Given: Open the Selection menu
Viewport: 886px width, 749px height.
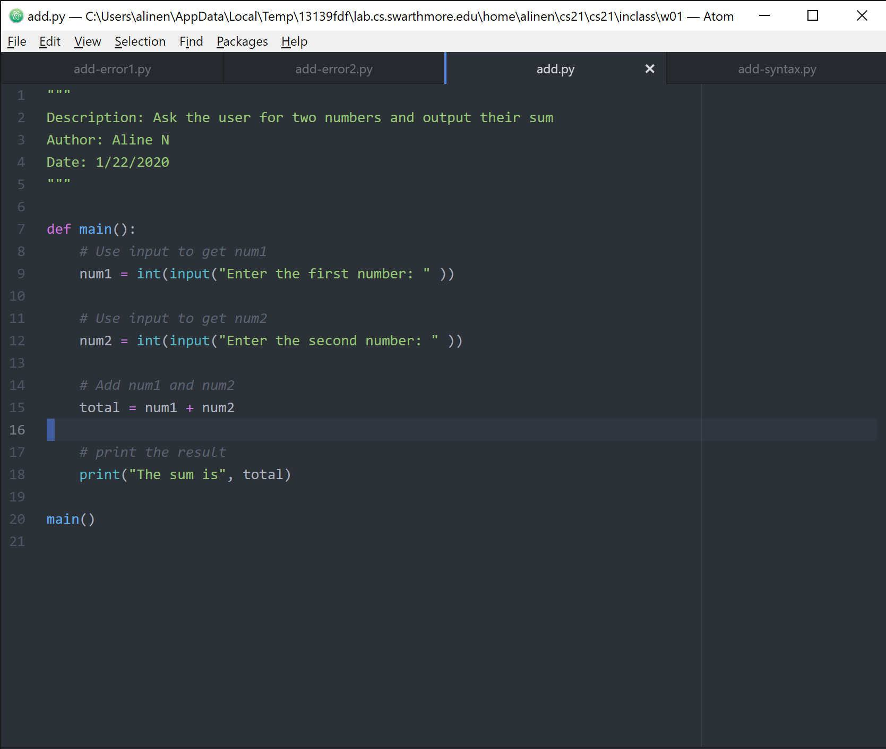Looking at the screenshot, I should coord(140,41).
